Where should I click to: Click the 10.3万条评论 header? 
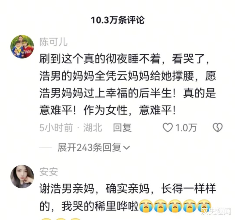coord(117,20)
